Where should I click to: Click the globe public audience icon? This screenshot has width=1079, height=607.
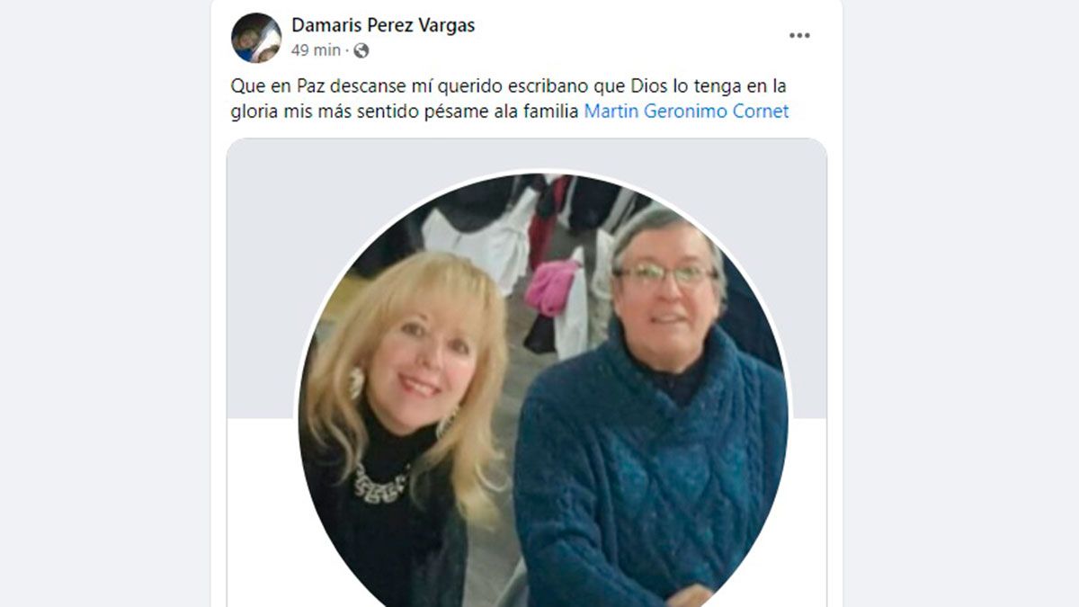click(x=361, y=50)
